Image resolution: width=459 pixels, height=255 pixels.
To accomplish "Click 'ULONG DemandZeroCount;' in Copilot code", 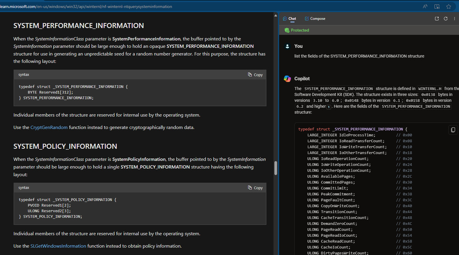I will pyautogui.click(x=332, y=224).
